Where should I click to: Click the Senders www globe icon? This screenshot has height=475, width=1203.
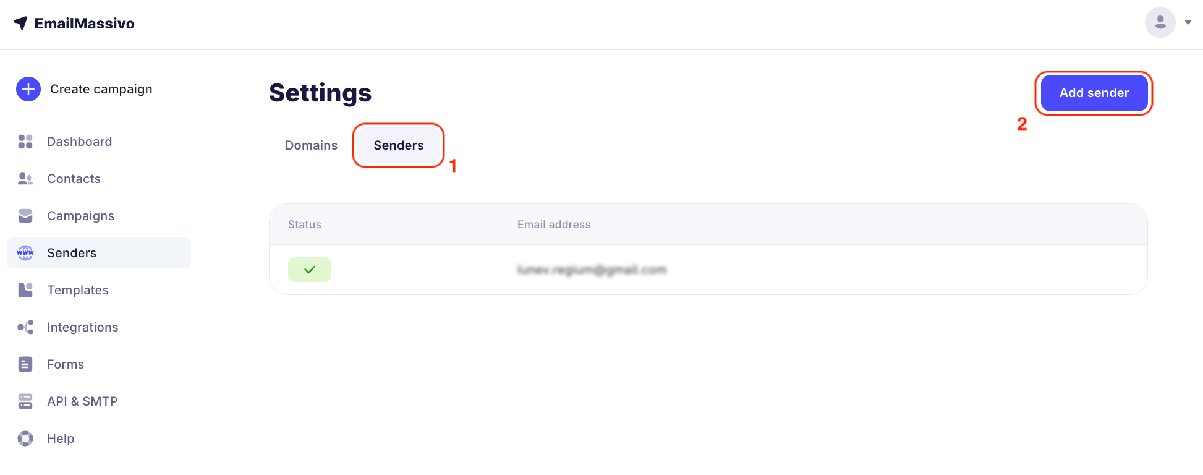(x=25, y=253)
